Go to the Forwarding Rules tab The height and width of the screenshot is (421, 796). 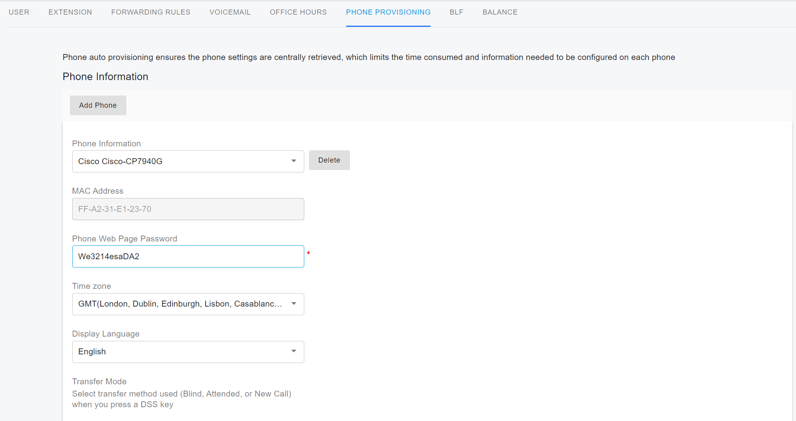pyautogui.click(x=151, y=12)
